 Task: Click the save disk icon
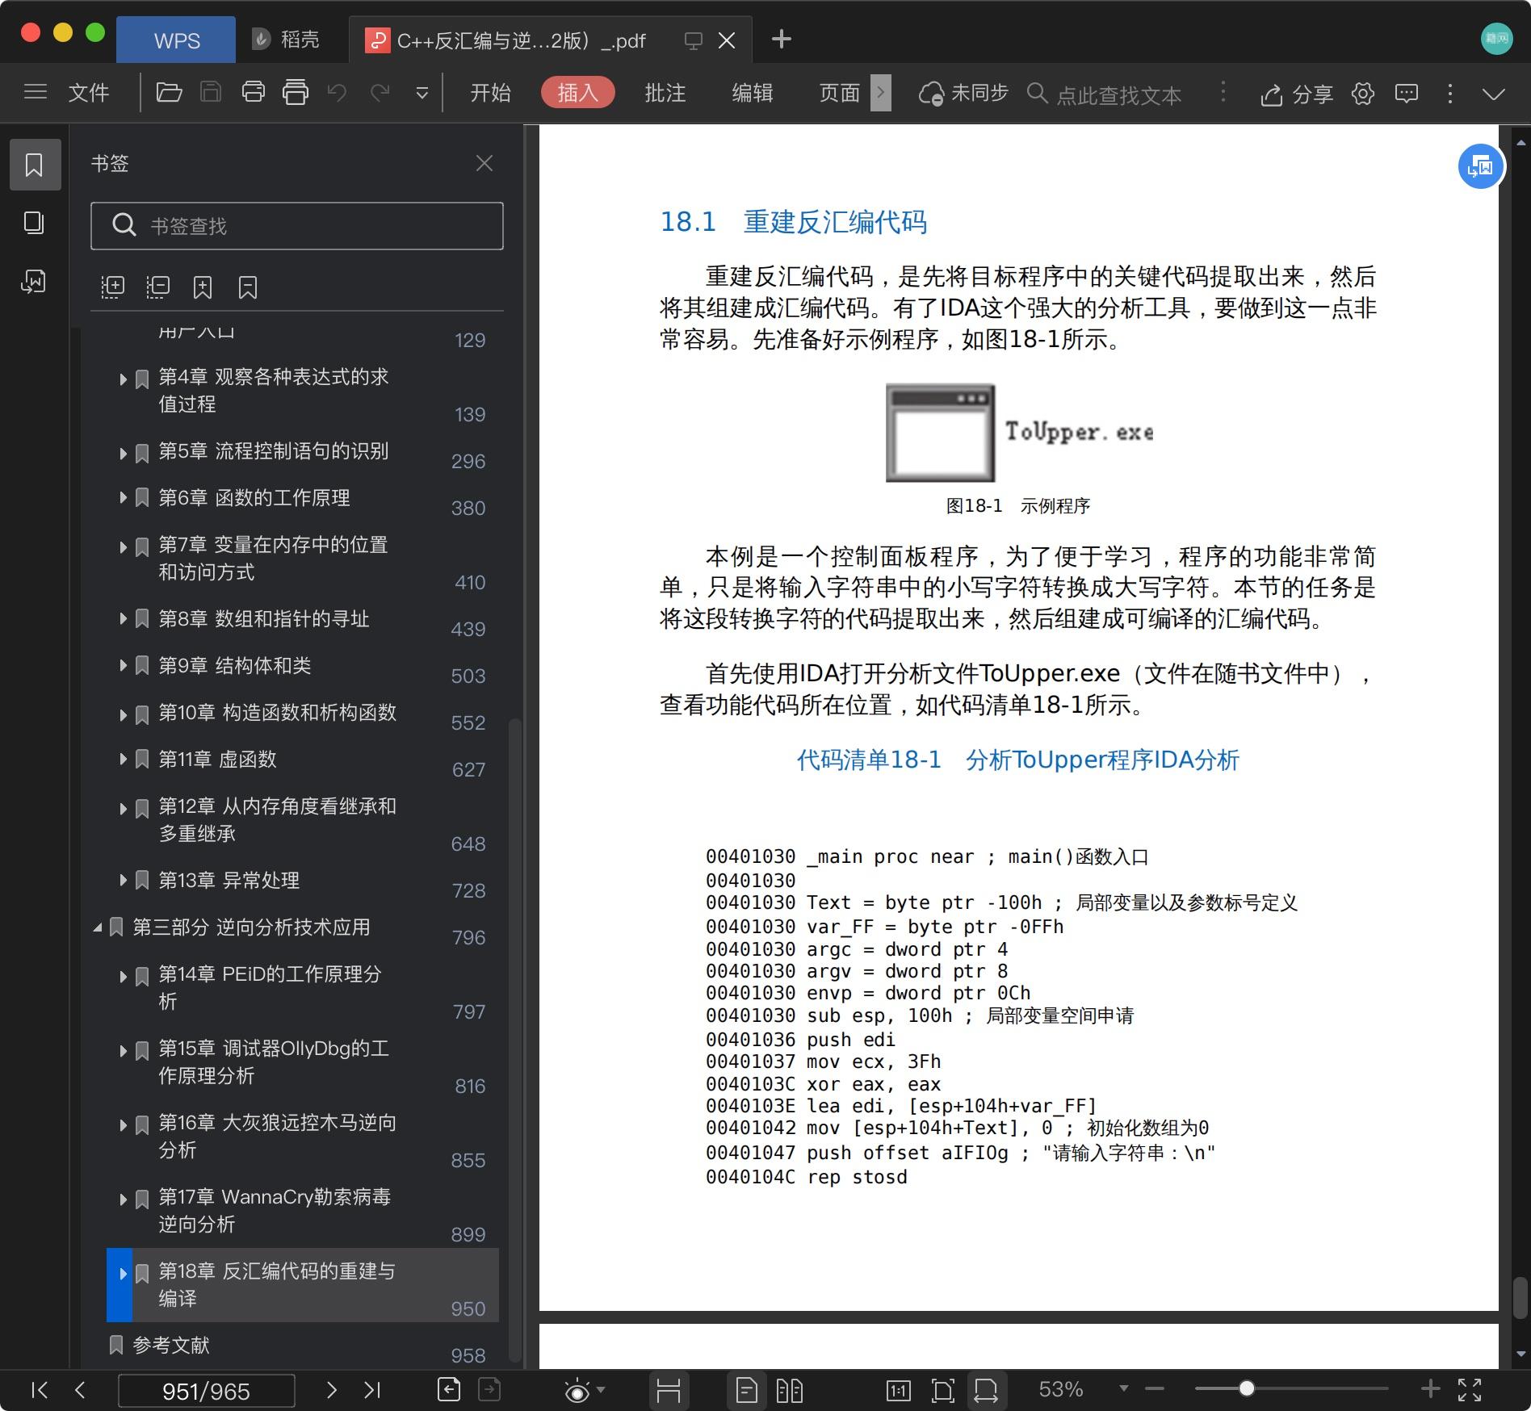211,92
